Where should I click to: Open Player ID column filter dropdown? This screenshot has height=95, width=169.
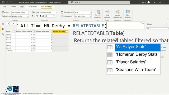14,31
